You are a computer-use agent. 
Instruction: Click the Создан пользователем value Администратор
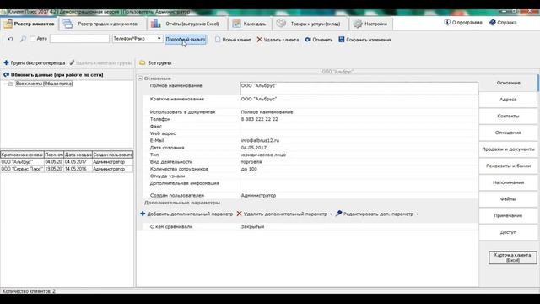258,195
